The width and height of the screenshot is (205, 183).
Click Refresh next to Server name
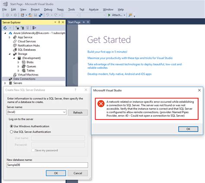coord(78,113)
